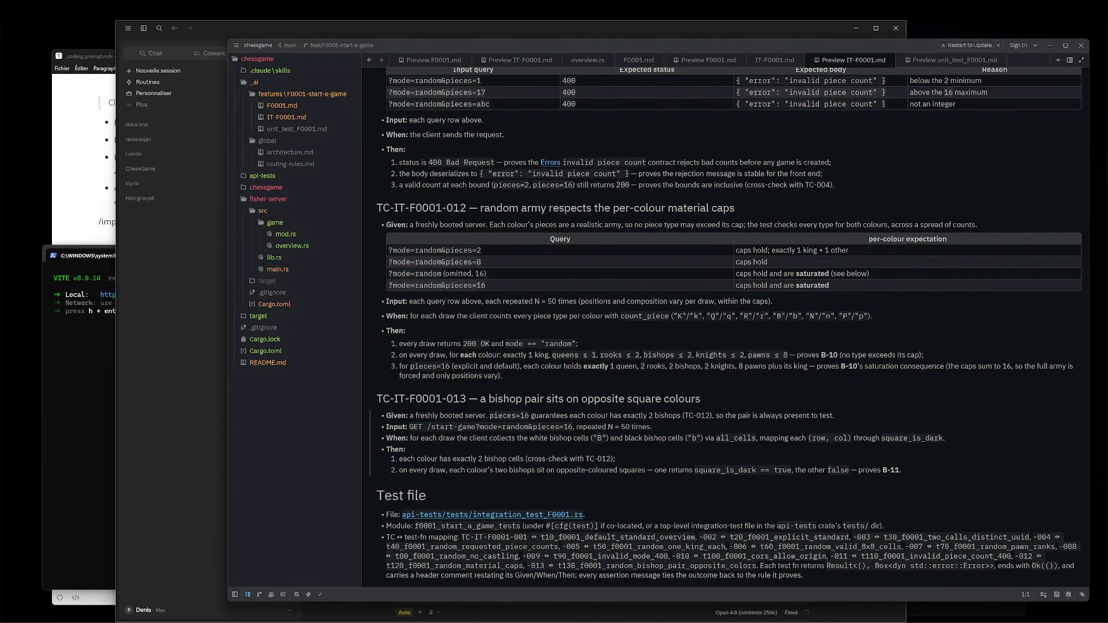This screenshot has height=623, width=1108.
Task: Open the integration_test_F0001.rs file link
Action: 492,515
